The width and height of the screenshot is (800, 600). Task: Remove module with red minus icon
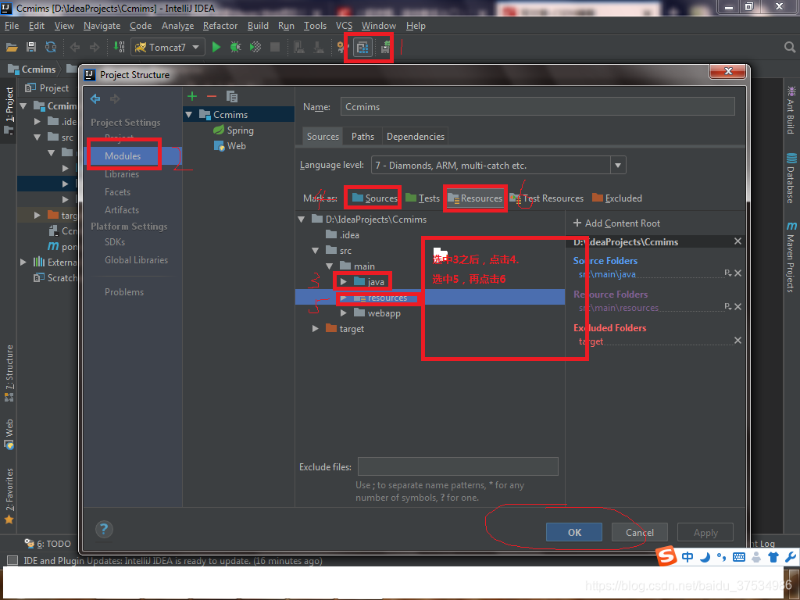[212, 96]
